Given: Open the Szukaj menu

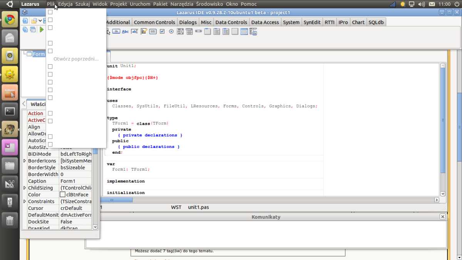Looking at the screenshot, I should point(83,4).
